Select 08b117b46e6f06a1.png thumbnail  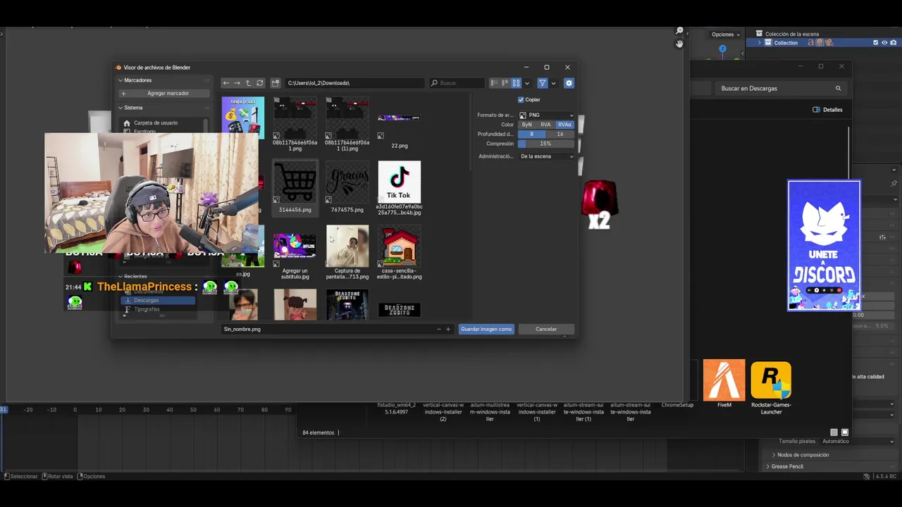(295, 124)
